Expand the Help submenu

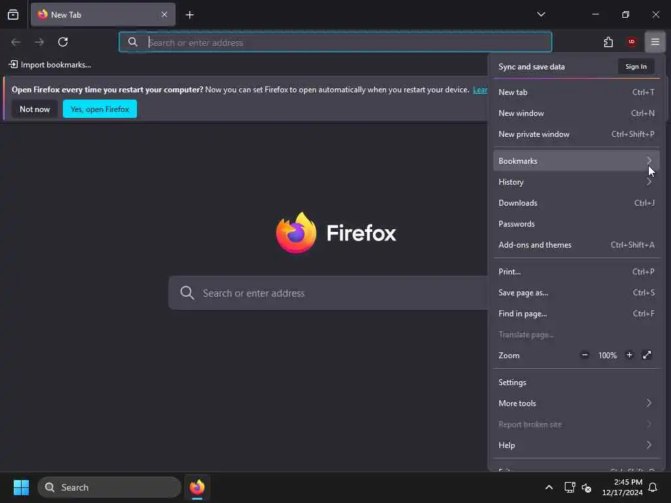click(576, 445)
